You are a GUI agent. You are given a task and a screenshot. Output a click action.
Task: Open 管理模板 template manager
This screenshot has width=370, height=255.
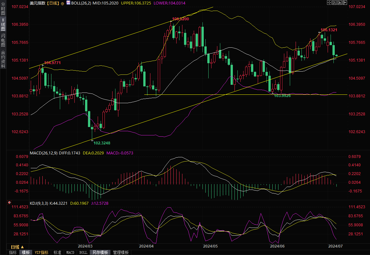121,252
